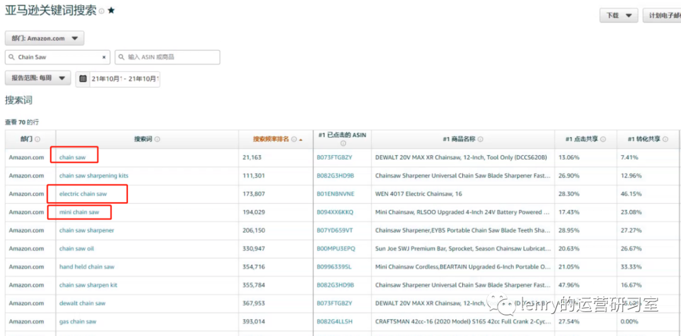Click the info icon beside 搜索频率排名 header
Viewport: 681px width, 336px height.
(x=294, y=140)
